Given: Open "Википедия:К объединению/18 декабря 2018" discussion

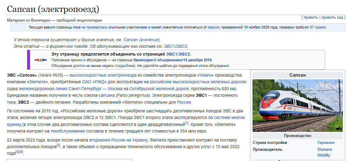Looking at the screenshot, I should pos(172,60).
